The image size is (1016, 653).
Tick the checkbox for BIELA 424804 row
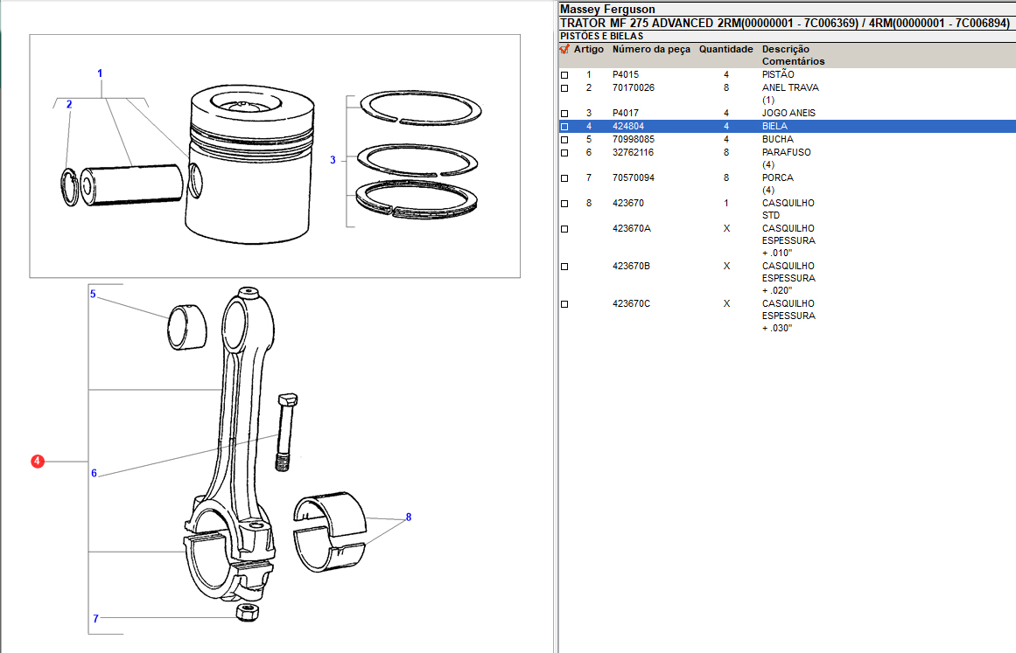564,127
